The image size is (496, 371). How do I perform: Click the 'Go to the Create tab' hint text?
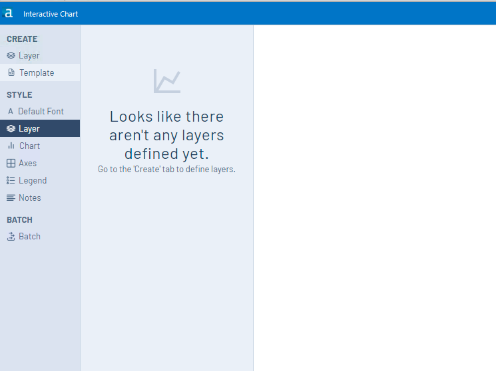click(166, 169)
